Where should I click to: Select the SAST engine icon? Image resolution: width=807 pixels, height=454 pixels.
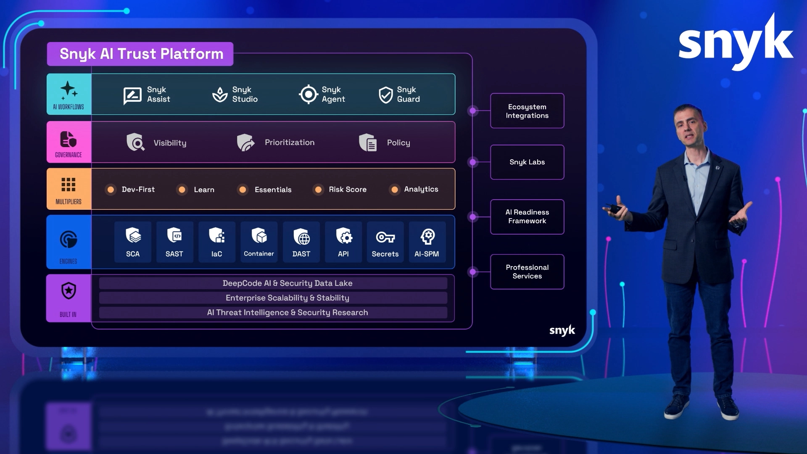(174, 235)
